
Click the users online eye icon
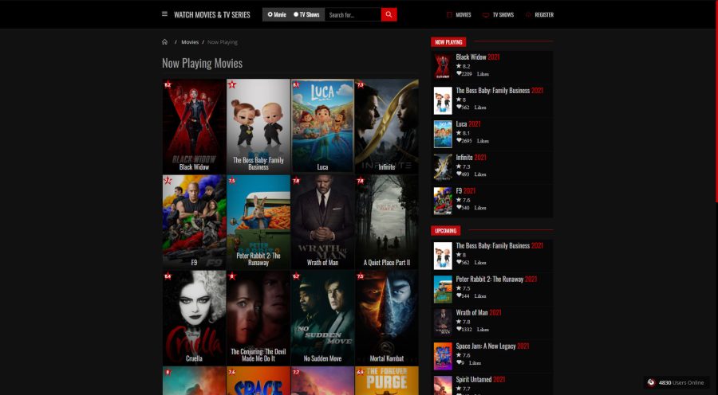pyautogui.click(x=652, y=382)
